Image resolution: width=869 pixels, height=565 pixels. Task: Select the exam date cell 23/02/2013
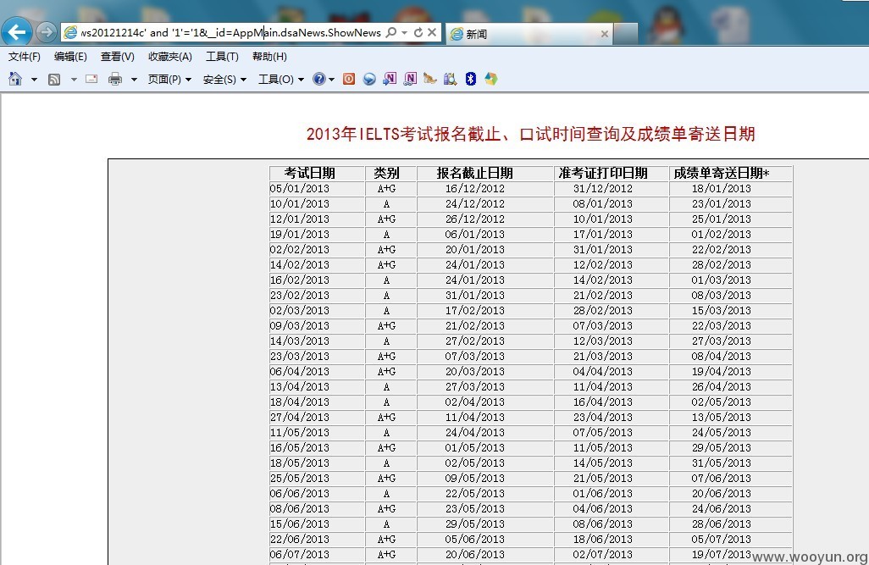point(300,296)
